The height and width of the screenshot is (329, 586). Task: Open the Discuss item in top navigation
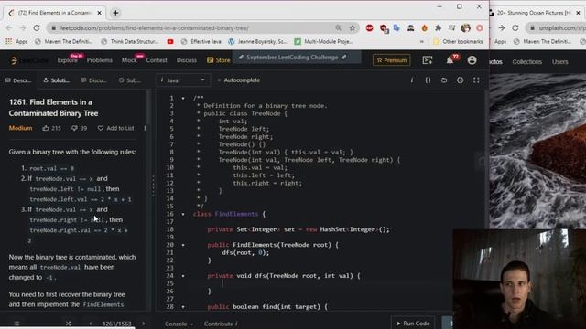pos(187,60)
